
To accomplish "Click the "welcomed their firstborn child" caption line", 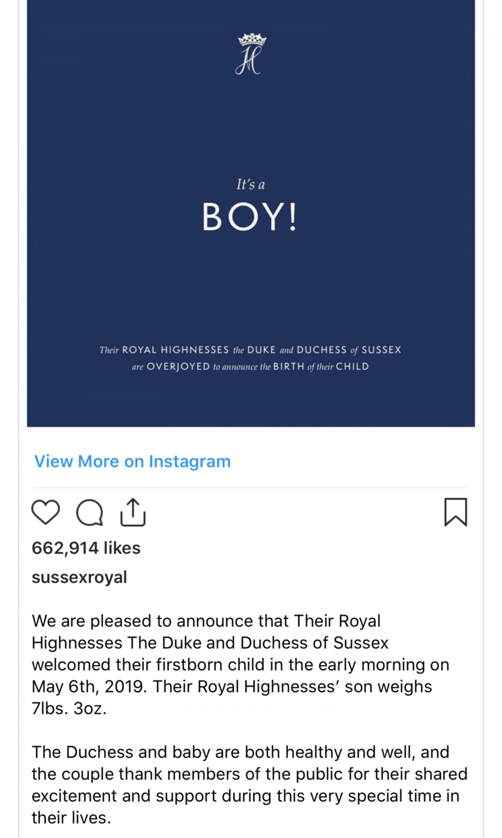I will pyautogui.click(x=240, y=665).
